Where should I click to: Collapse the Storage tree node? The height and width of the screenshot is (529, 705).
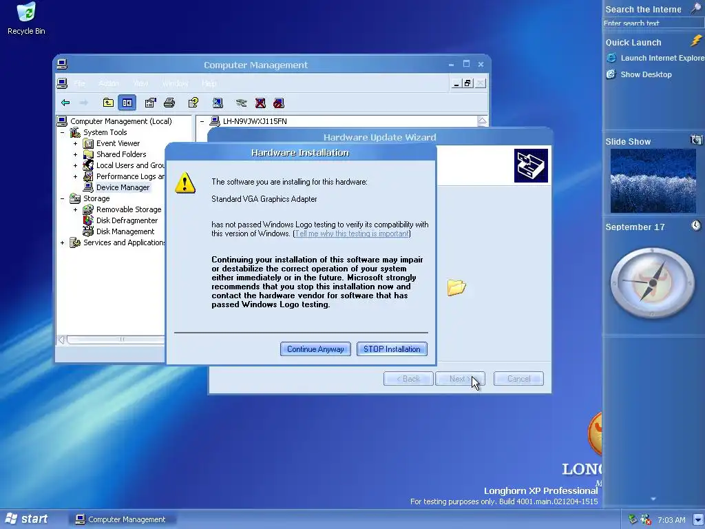click(x=62, y=199)
